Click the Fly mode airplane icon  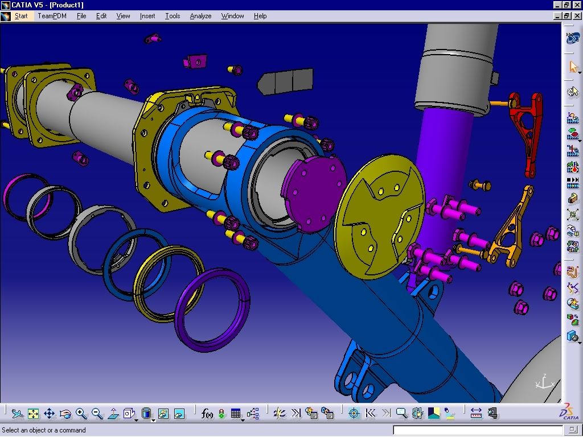pos(17,414)
